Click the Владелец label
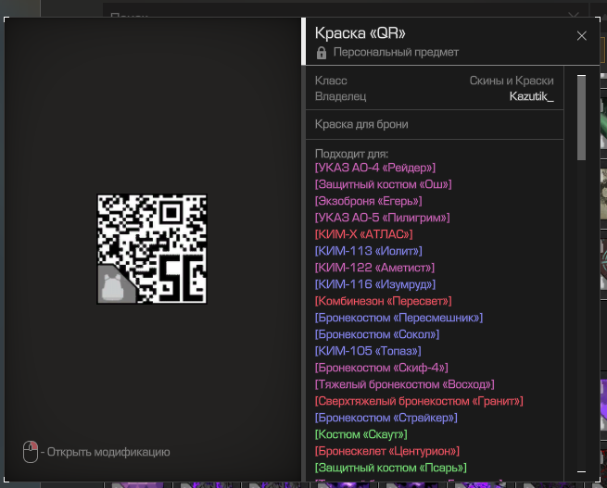This screenshot has height=488, width=607. 341,96
